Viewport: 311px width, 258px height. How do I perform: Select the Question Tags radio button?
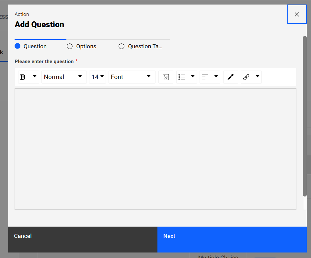(x=121, y=46)
